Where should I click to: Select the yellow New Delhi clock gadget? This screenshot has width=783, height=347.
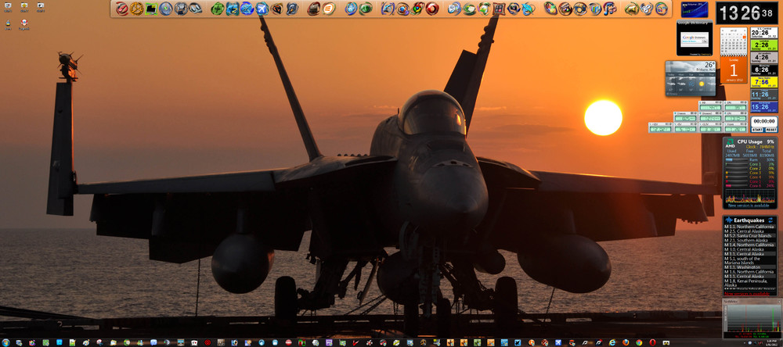(x=764, y=82)
